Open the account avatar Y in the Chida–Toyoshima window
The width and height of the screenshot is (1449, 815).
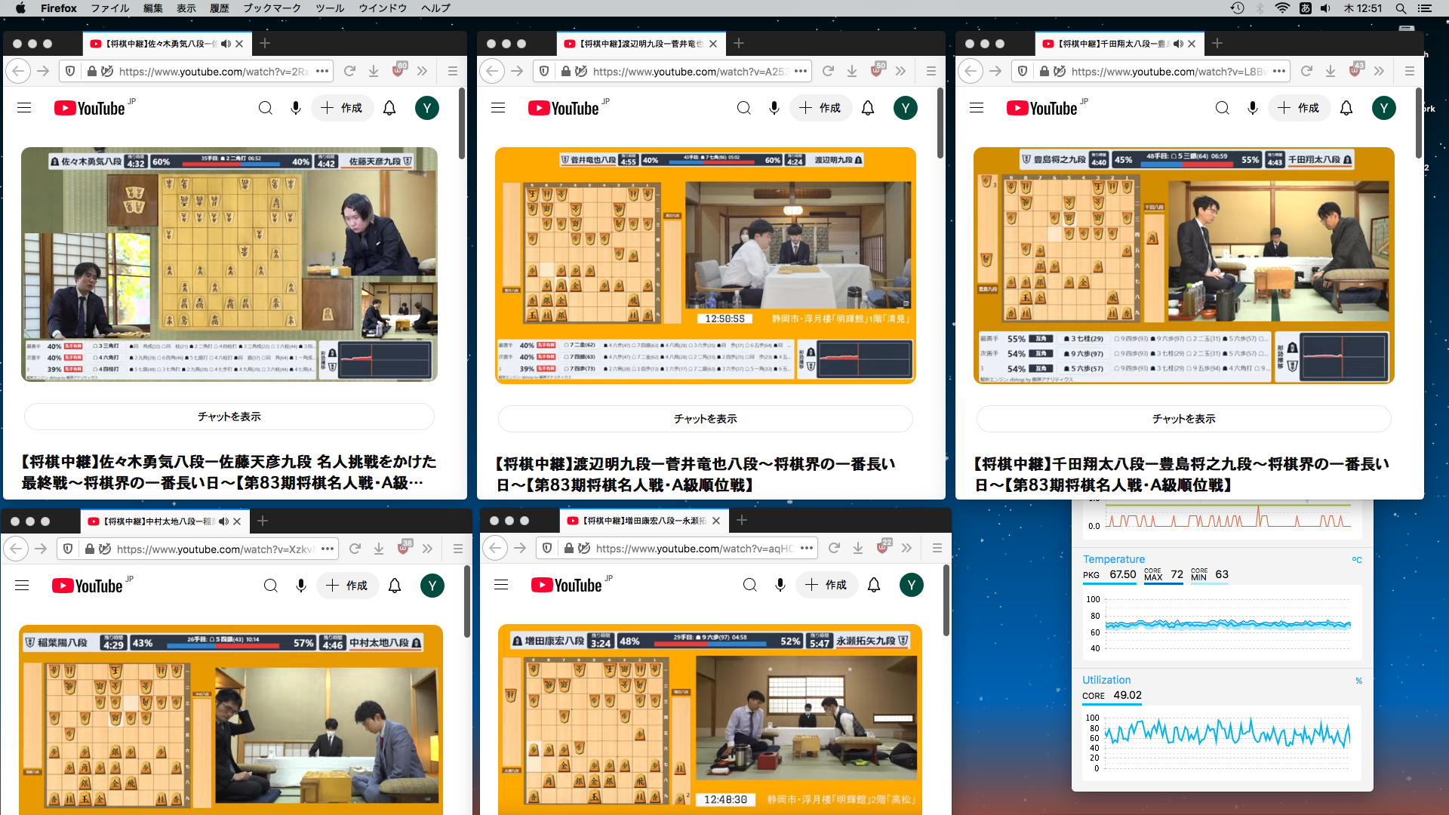[x=1383, y=108]
